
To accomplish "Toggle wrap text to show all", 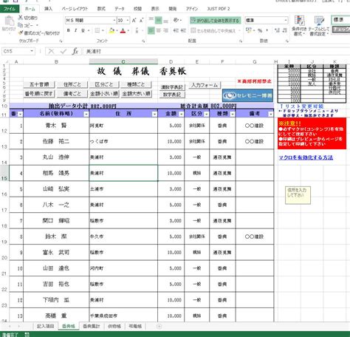I will [216, 20].
